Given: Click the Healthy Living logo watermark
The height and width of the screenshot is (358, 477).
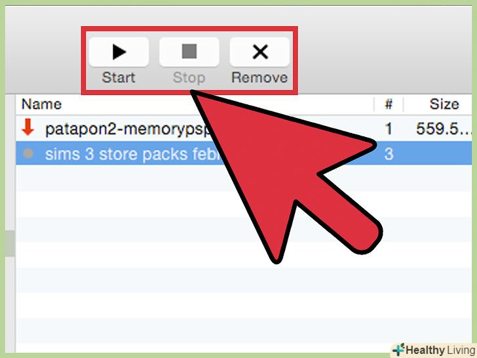Looking at the screenshot, I should click(434, 350).
